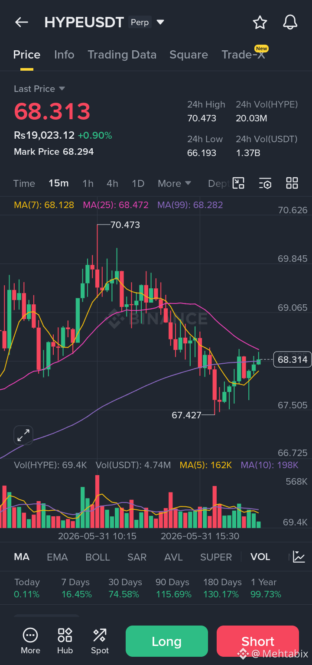Toggle BOLL indicator
Viewport: 312px width, 665px height.
[x=97, y=557]
